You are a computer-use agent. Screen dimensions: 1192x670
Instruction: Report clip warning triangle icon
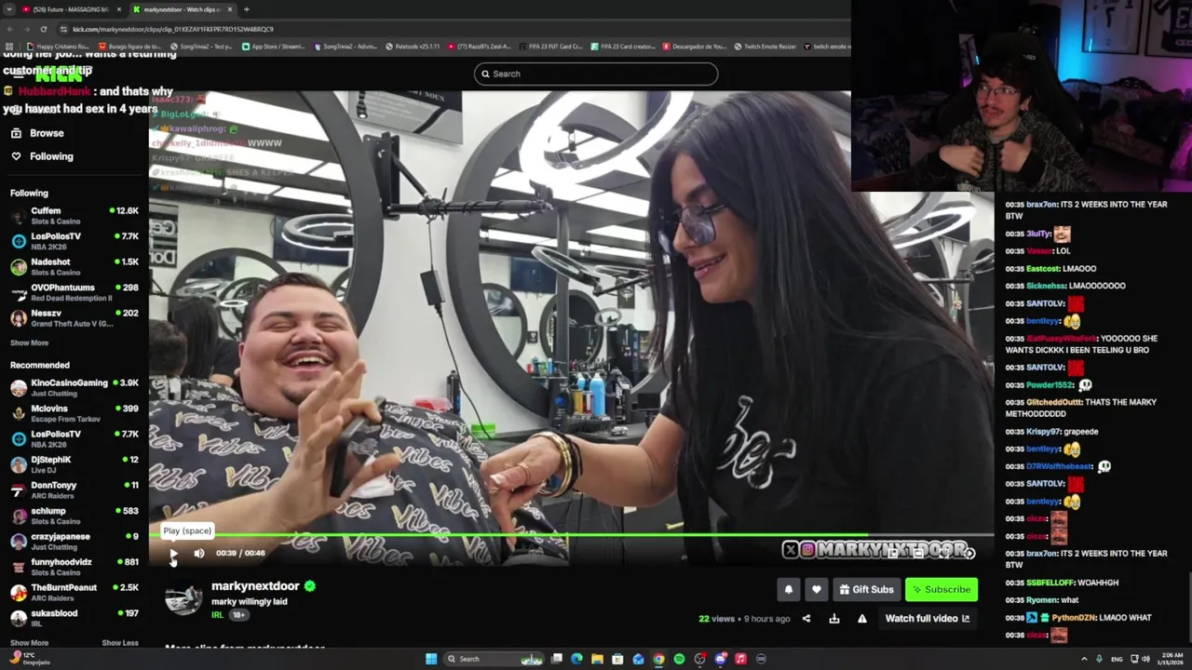pos(862,618)
